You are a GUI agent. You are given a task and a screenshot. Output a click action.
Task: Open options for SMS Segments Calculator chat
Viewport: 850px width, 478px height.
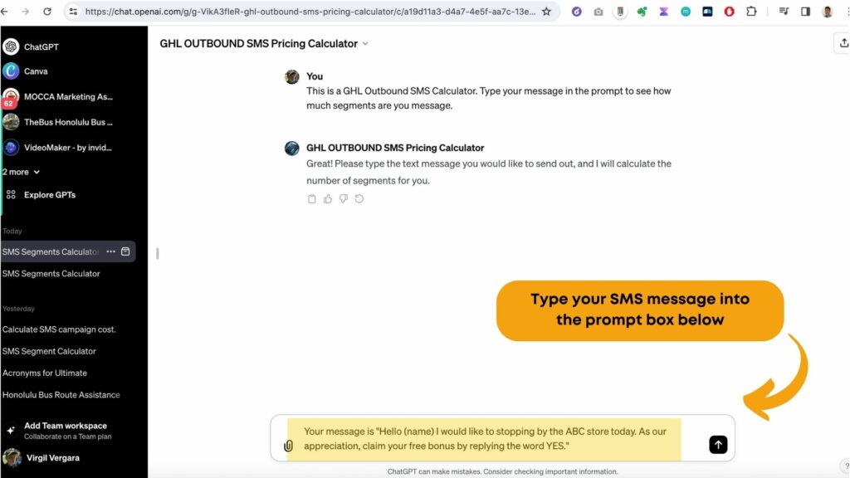110,251
